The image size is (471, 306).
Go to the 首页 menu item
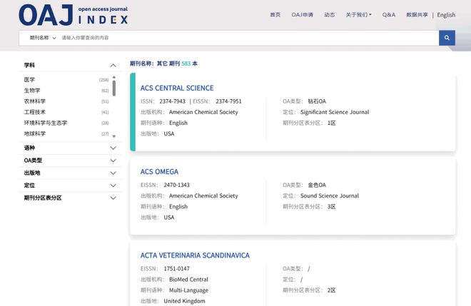tap(275, 15)
